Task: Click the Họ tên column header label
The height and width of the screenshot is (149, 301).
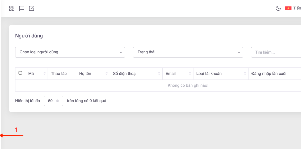Action: [x=85, y=74]
